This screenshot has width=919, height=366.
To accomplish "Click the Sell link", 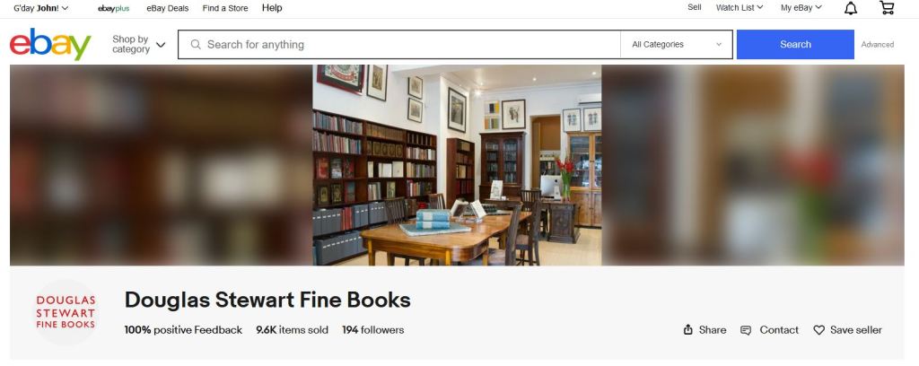I will tap(694, 8).
